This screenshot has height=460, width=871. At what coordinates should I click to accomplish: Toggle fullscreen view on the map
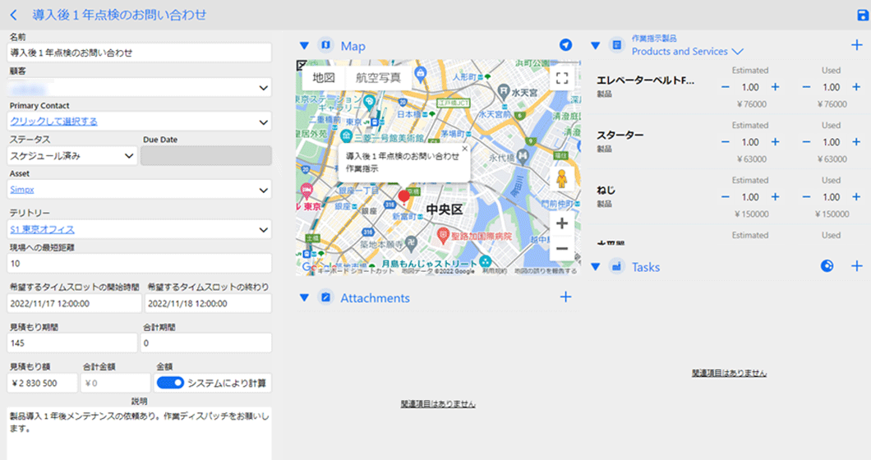(562, 78)
